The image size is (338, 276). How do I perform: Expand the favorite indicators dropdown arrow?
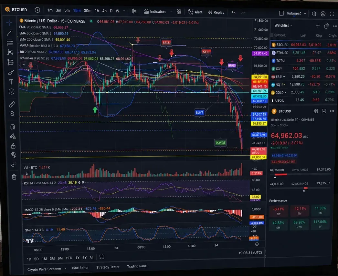(171, 12)
